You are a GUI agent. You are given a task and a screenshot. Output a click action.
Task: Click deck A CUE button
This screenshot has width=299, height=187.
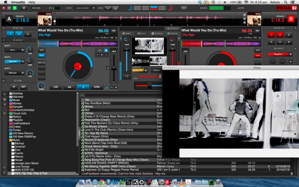(55, 87)
